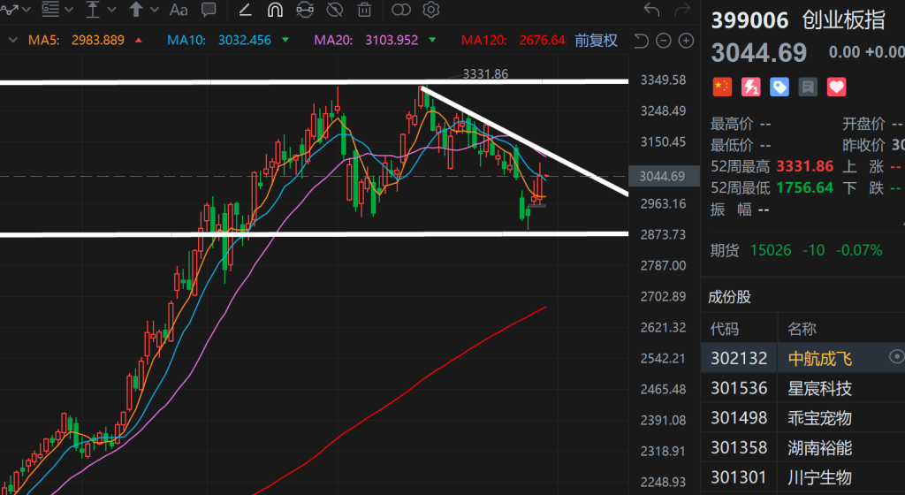Screen dimensions: 905x495
Task: Open the 前复权 adjustment dropdown
Action: point(596,40)
